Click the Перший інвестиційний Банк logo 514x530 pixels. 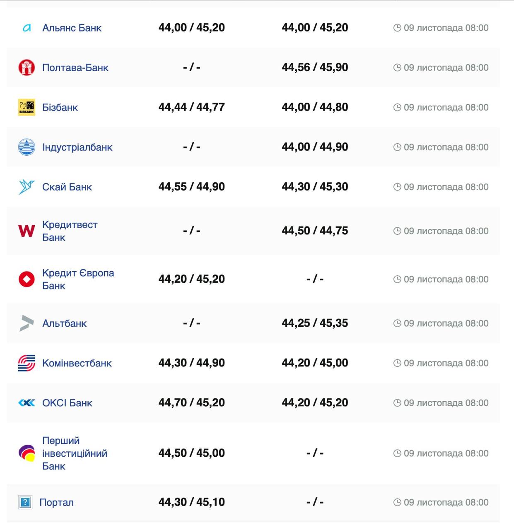click(27, 453)
